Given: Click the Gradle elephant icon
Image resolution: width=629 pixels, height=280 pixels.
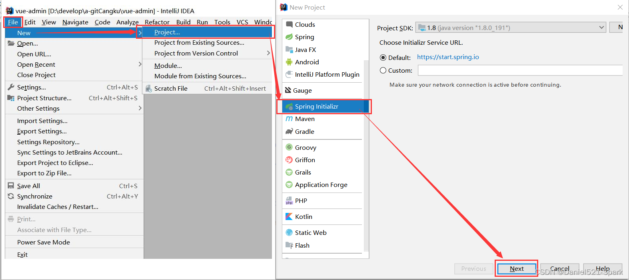Looking at the screenshot, I should (289, 131).
